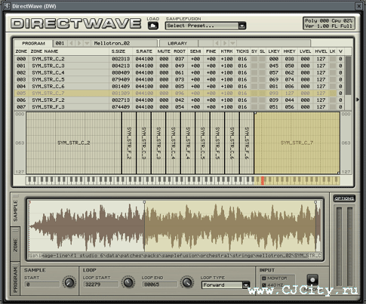The height and width of the screenshot is (304, 366).
Task: Click the program name Mellotron_02
Action: (112, 43)
